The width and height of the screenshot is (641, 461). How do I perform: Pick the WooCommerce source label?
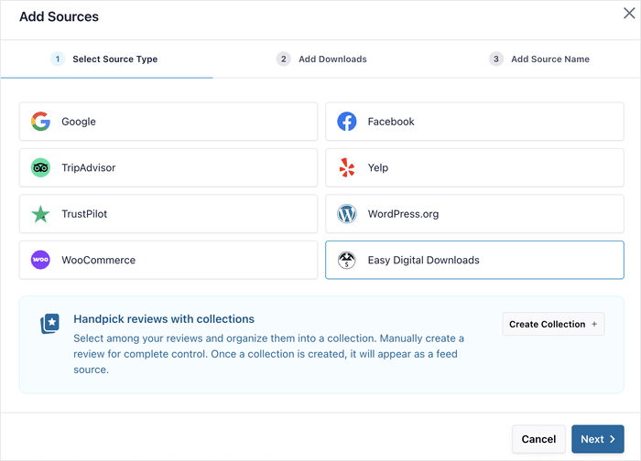coord(99,260)
